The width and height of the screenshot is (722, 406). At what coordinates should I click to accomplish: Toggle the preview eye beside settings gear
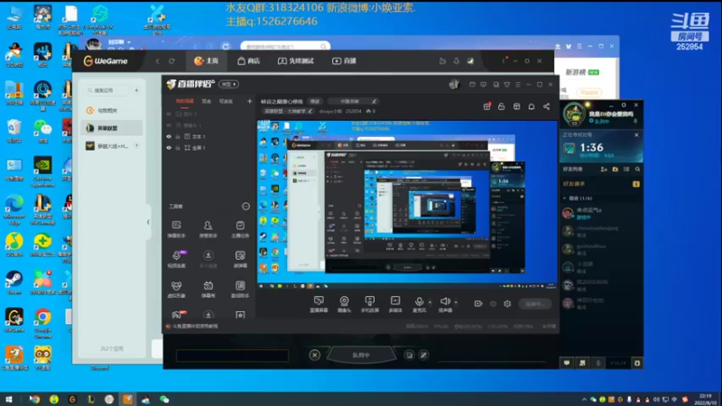tap(493, 304)
